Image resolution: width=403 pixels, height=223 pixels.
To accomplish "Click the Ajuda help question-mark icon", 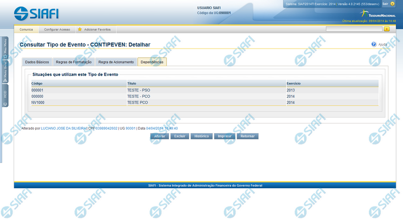I will (374, 44).
